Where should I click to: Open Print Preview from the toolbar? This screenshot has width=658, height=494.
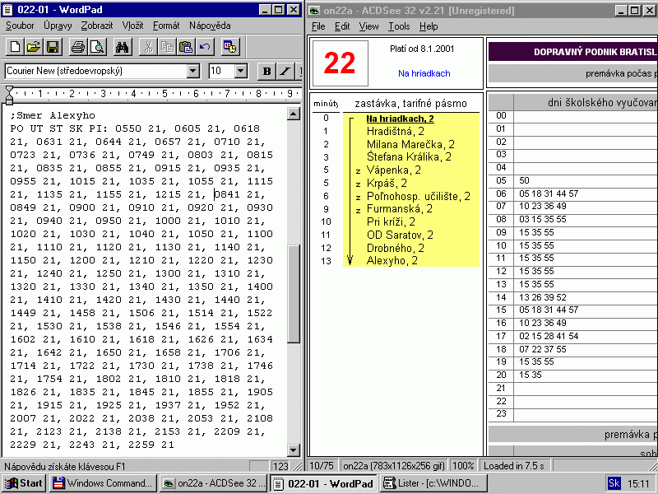96,47
